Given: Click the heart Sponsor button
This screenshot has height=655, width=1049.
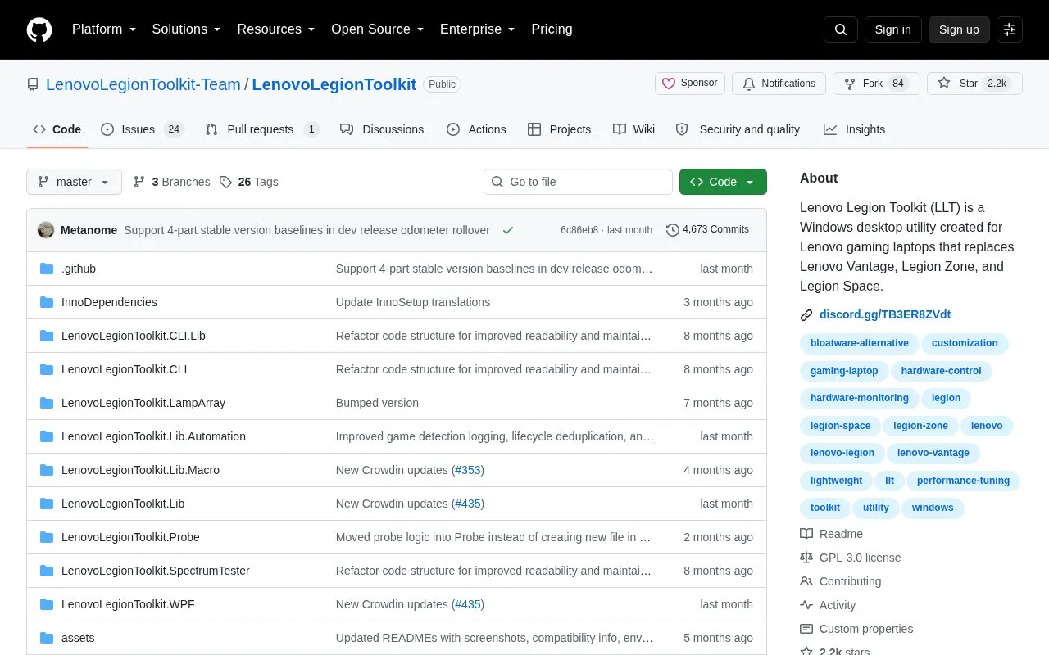Looking at the screenshot, I should click(x=690, y=84).
